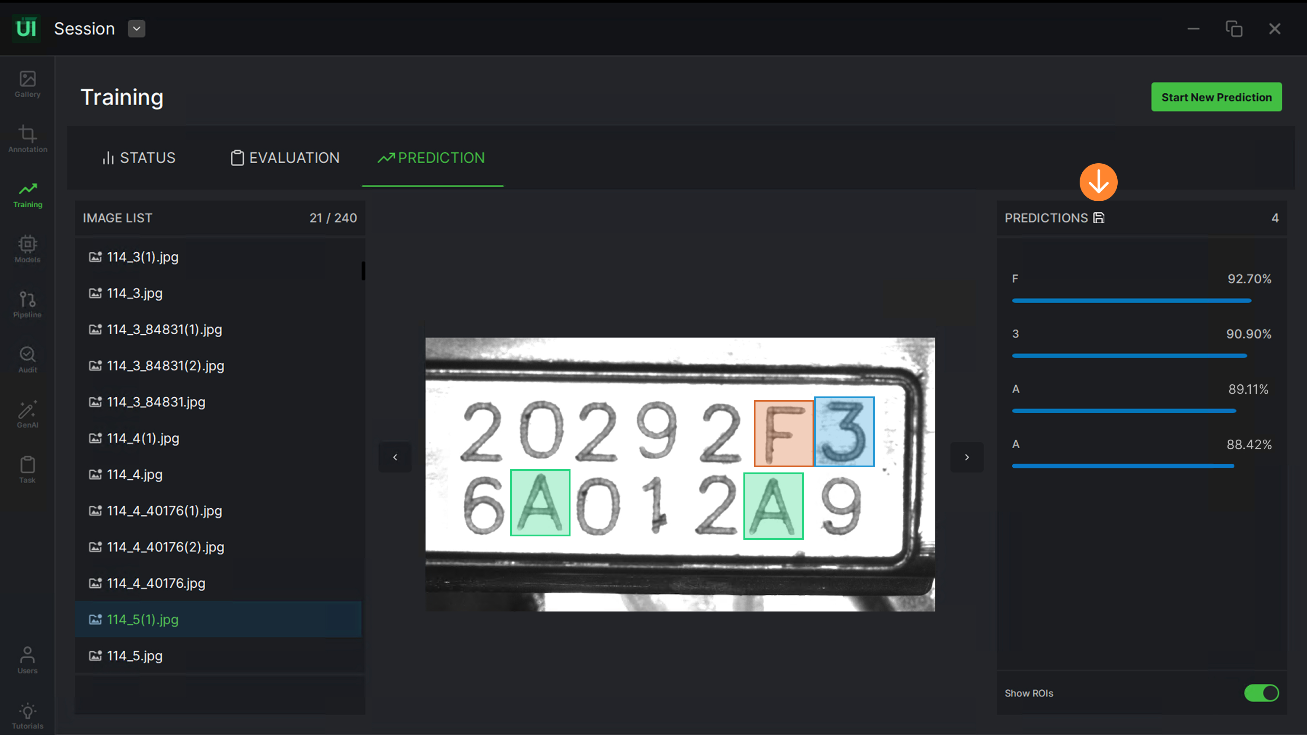Go to next image with right chevron
This screenshot has height=735, width=1307.
pyautogui.click(x=967, y=457)
